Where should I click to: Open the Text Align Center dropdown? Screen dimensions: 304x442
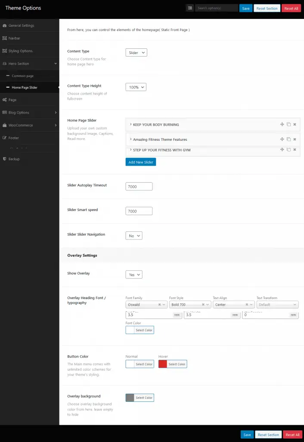point(234,305)
